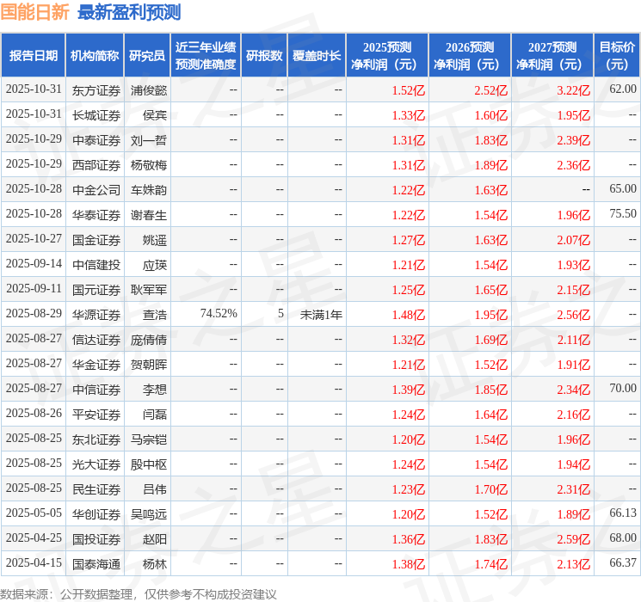Click target price 62.00
Image resolution: width=641 pixels, height=602 pixels.
click(x=623, y=89)
